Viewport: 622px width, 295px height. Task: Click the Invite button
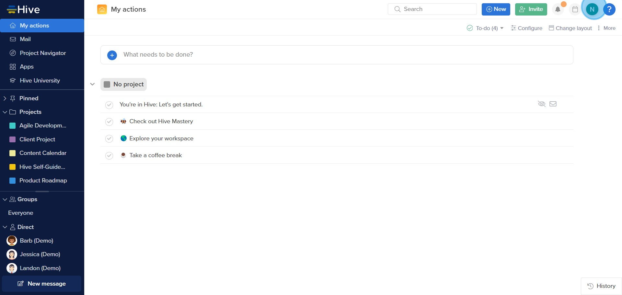(x=531, y=9)
